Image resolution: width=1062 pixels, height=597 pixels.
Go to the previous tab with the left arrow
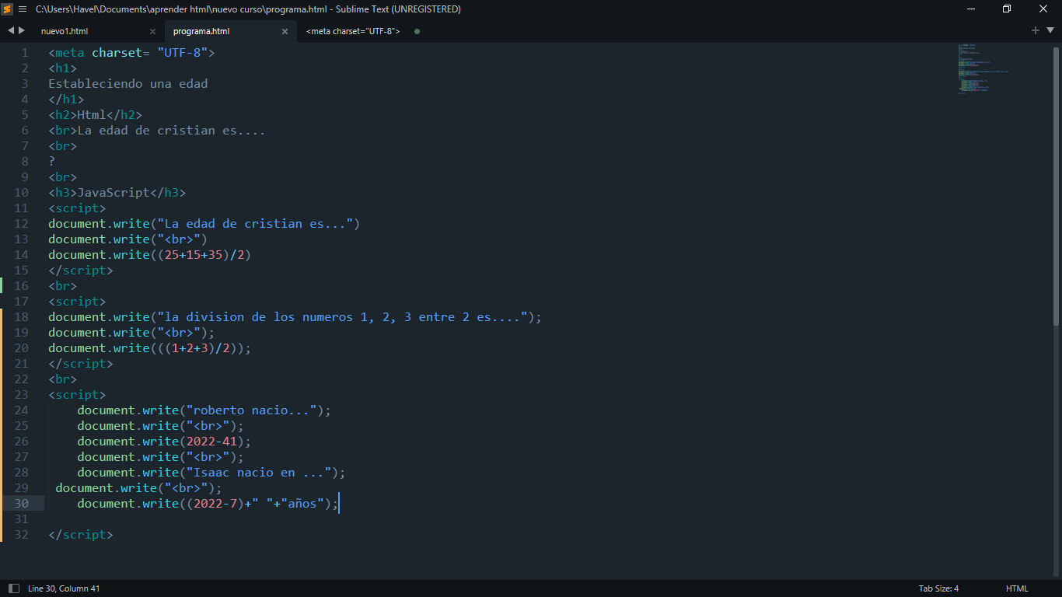(x=11, y=30)
